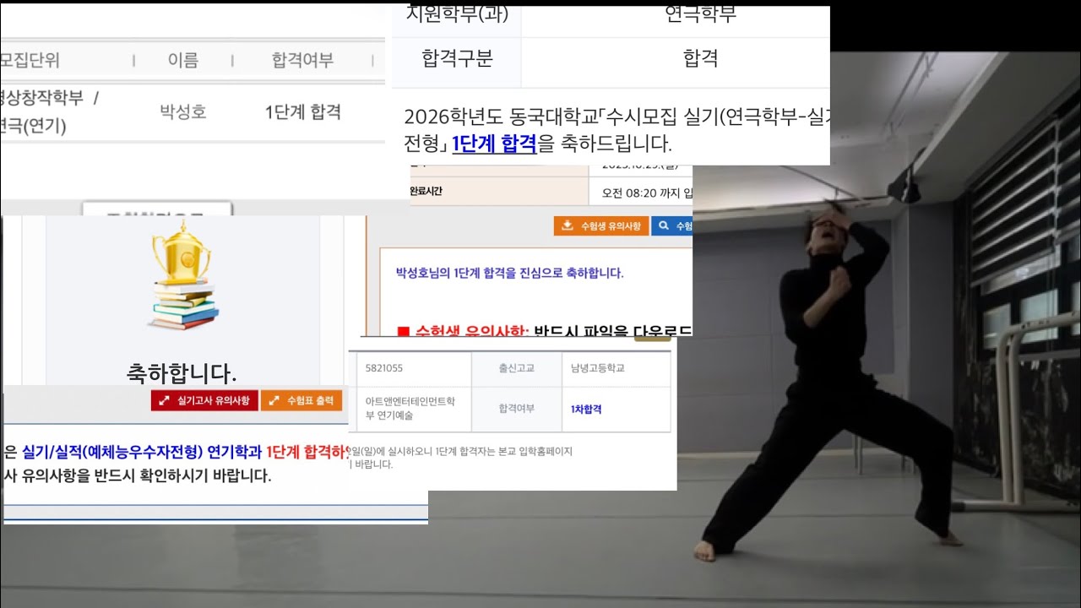Select the blue 실기/실적(예체능우수자전형) text
Viewport: 1081px width, 608px height.
pos(113,451)
